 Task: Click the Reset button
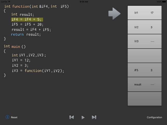tap(14, 117)
